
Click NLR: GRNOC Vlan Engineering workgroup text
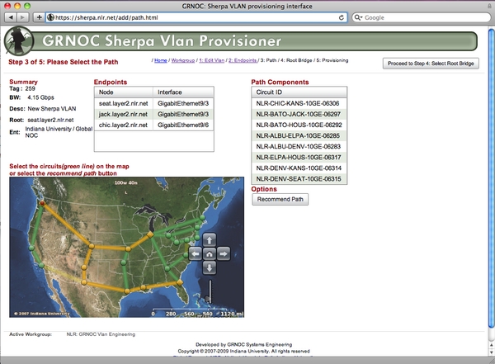(x=101, y=334)
